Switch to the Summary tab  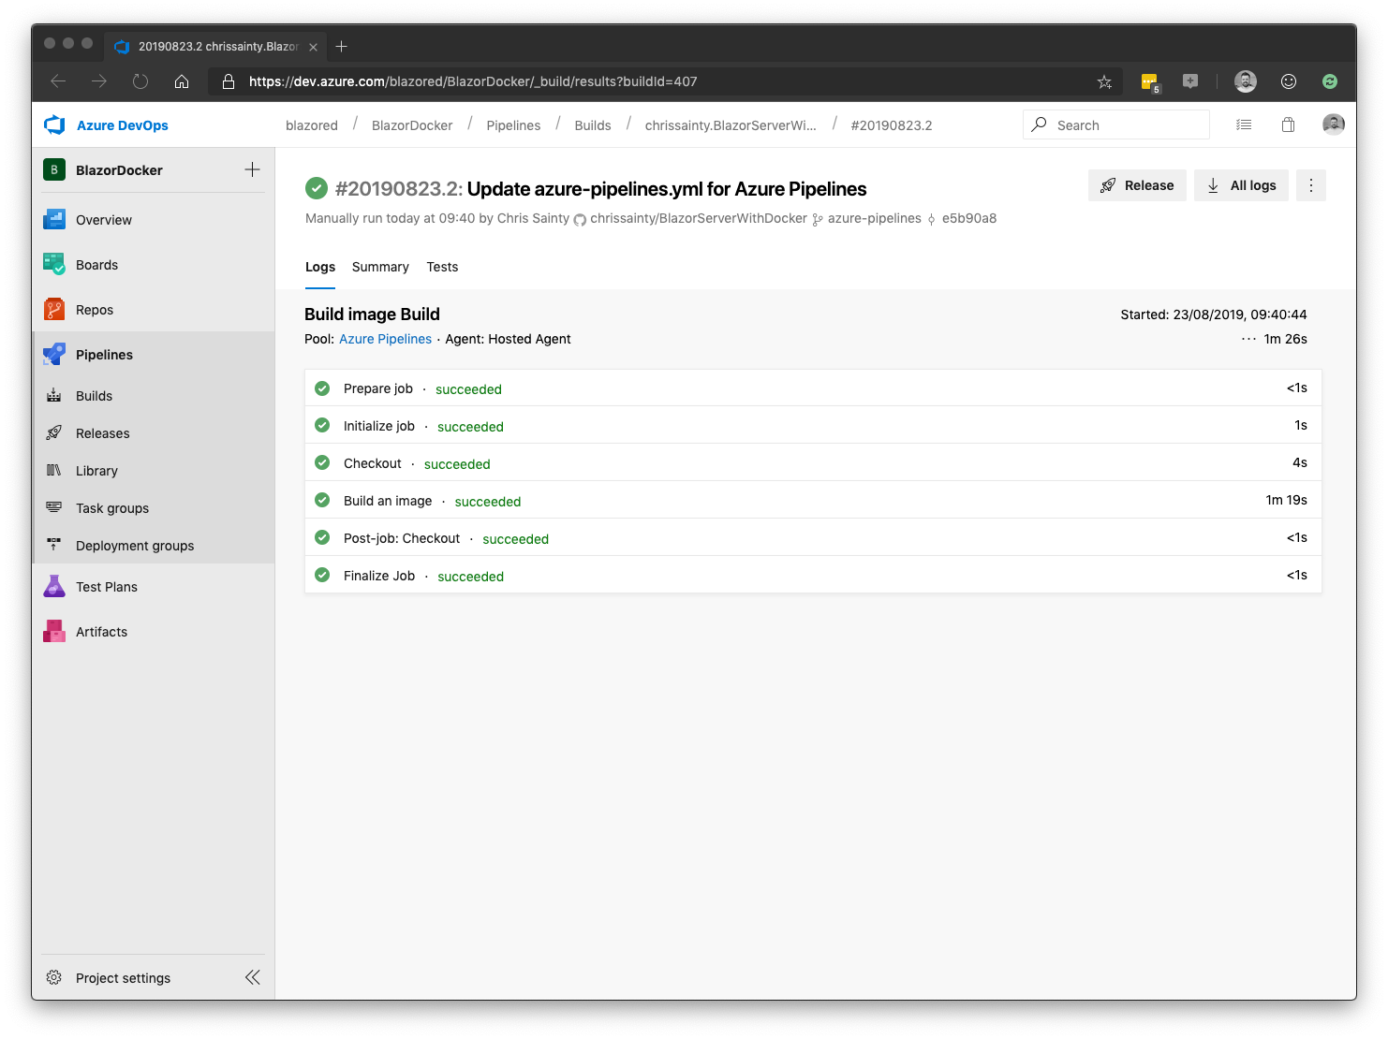pos(380,267)
